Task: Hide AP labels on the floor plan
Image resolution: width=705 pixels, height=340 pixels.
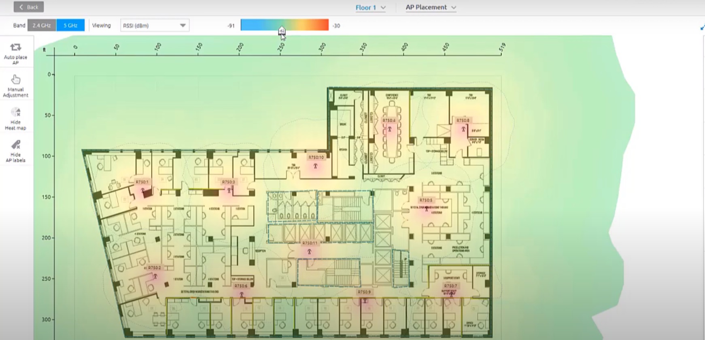Action: pyautogui.click(x=15, y=145)
